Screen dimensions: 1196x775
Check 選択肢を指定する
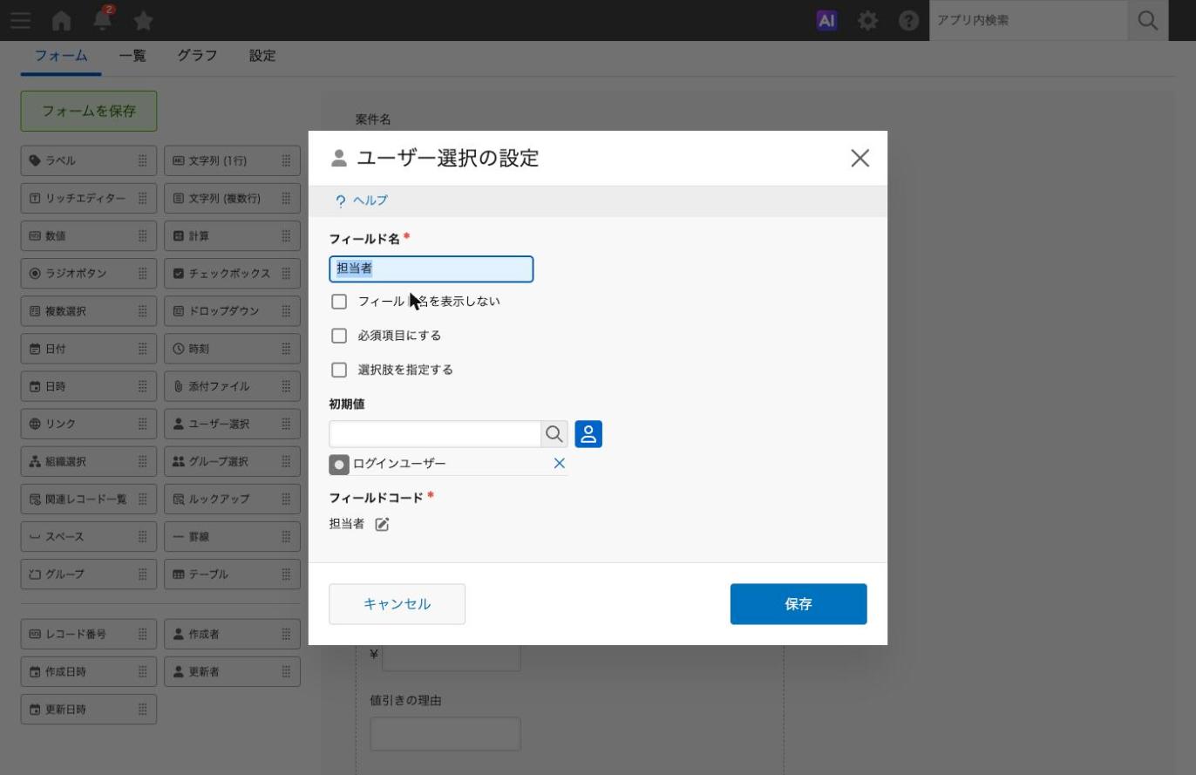tap(339, 370)
